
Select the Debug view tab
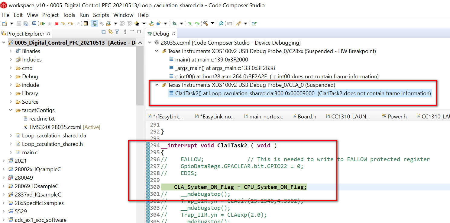(x=161, y=33)
